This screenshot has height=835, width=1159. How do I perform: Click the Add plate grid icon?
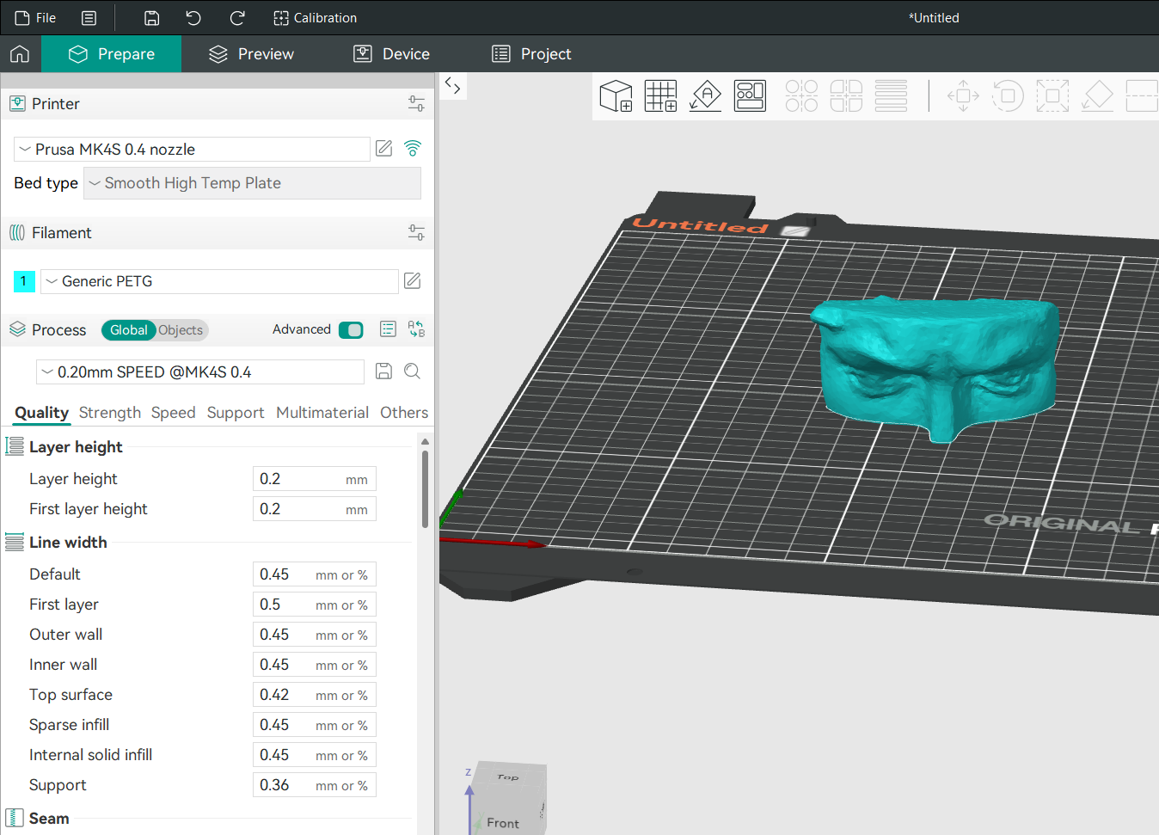point(660,95)
